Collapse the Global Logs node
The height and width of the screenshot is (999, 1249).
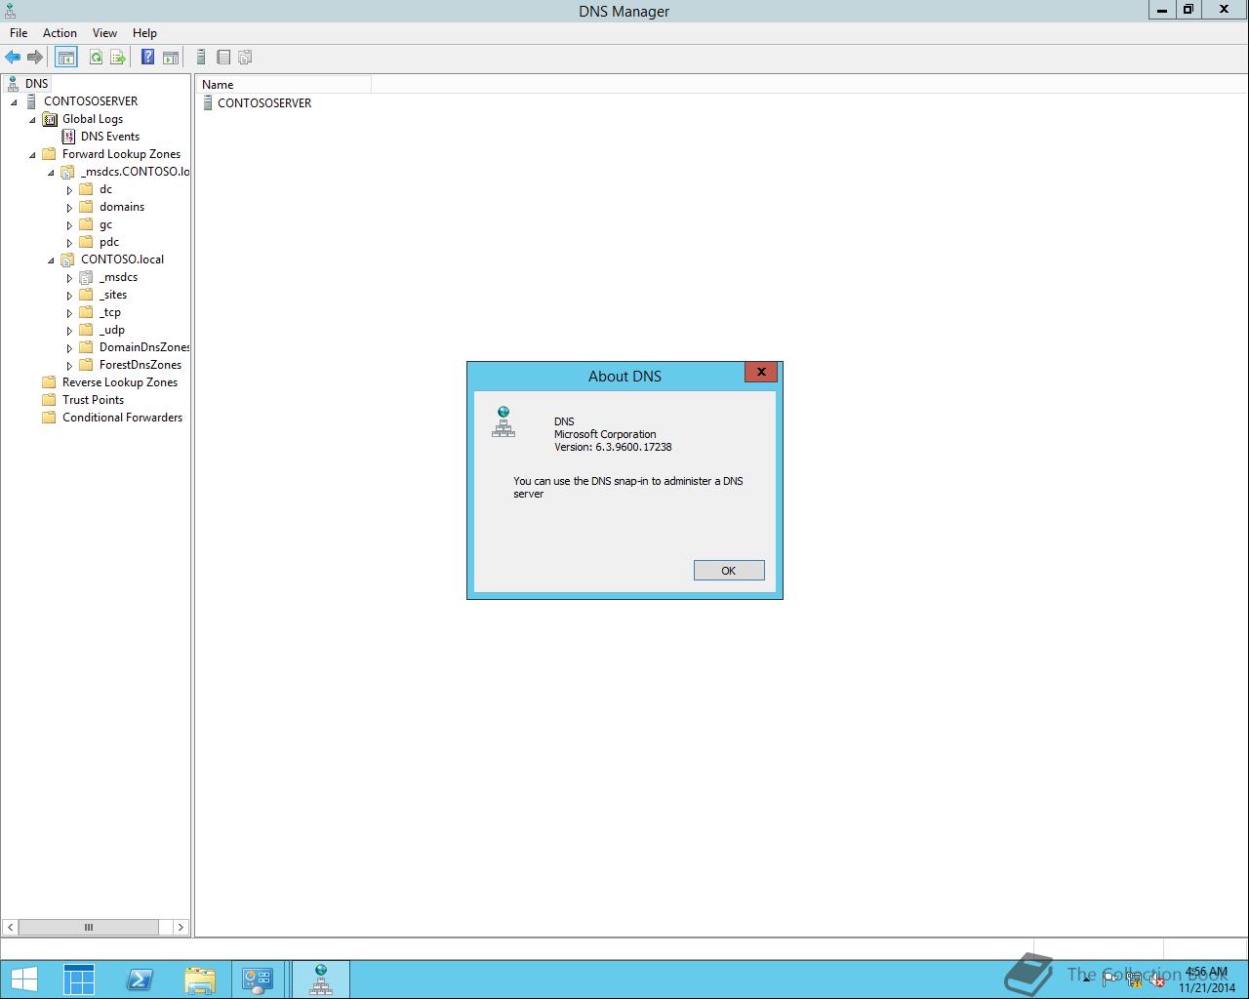coord(33,120)
